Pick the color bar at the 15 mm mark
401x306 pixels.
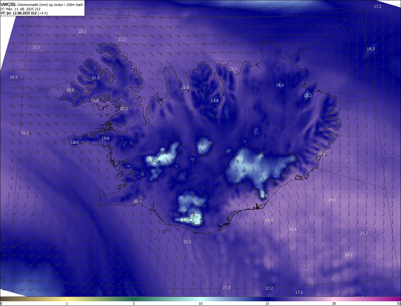click(x=267, y=299)
